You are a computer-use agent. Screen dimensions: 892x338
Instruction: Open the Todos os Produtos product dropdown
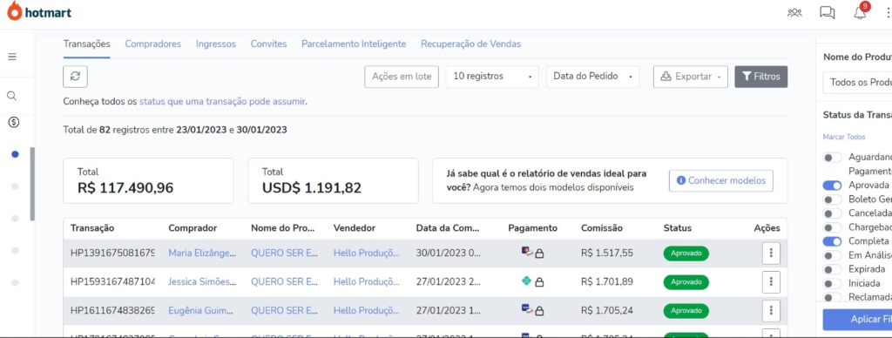click(x=857, y=83)
